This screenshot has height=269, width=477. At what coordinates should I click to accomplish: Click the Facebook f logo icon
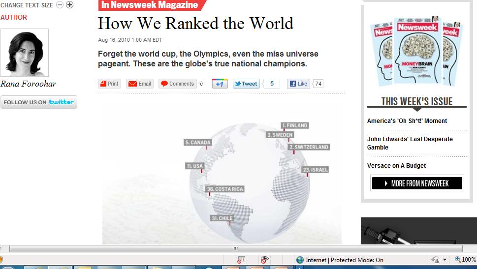tap(293, 84)
